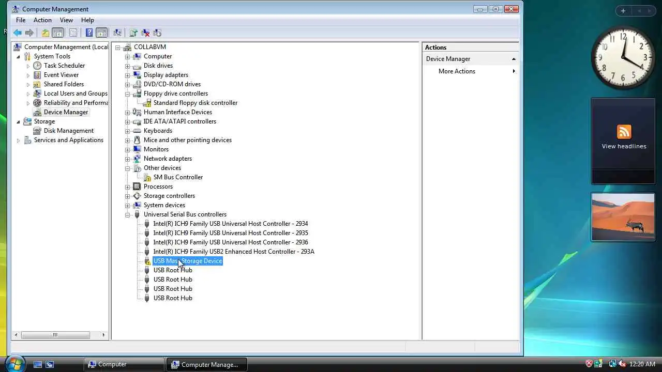Image resolution: width=662 pixels, height=372 pixels.
Task: Click the SM Bus Controller warning icon
Action: 147,177
